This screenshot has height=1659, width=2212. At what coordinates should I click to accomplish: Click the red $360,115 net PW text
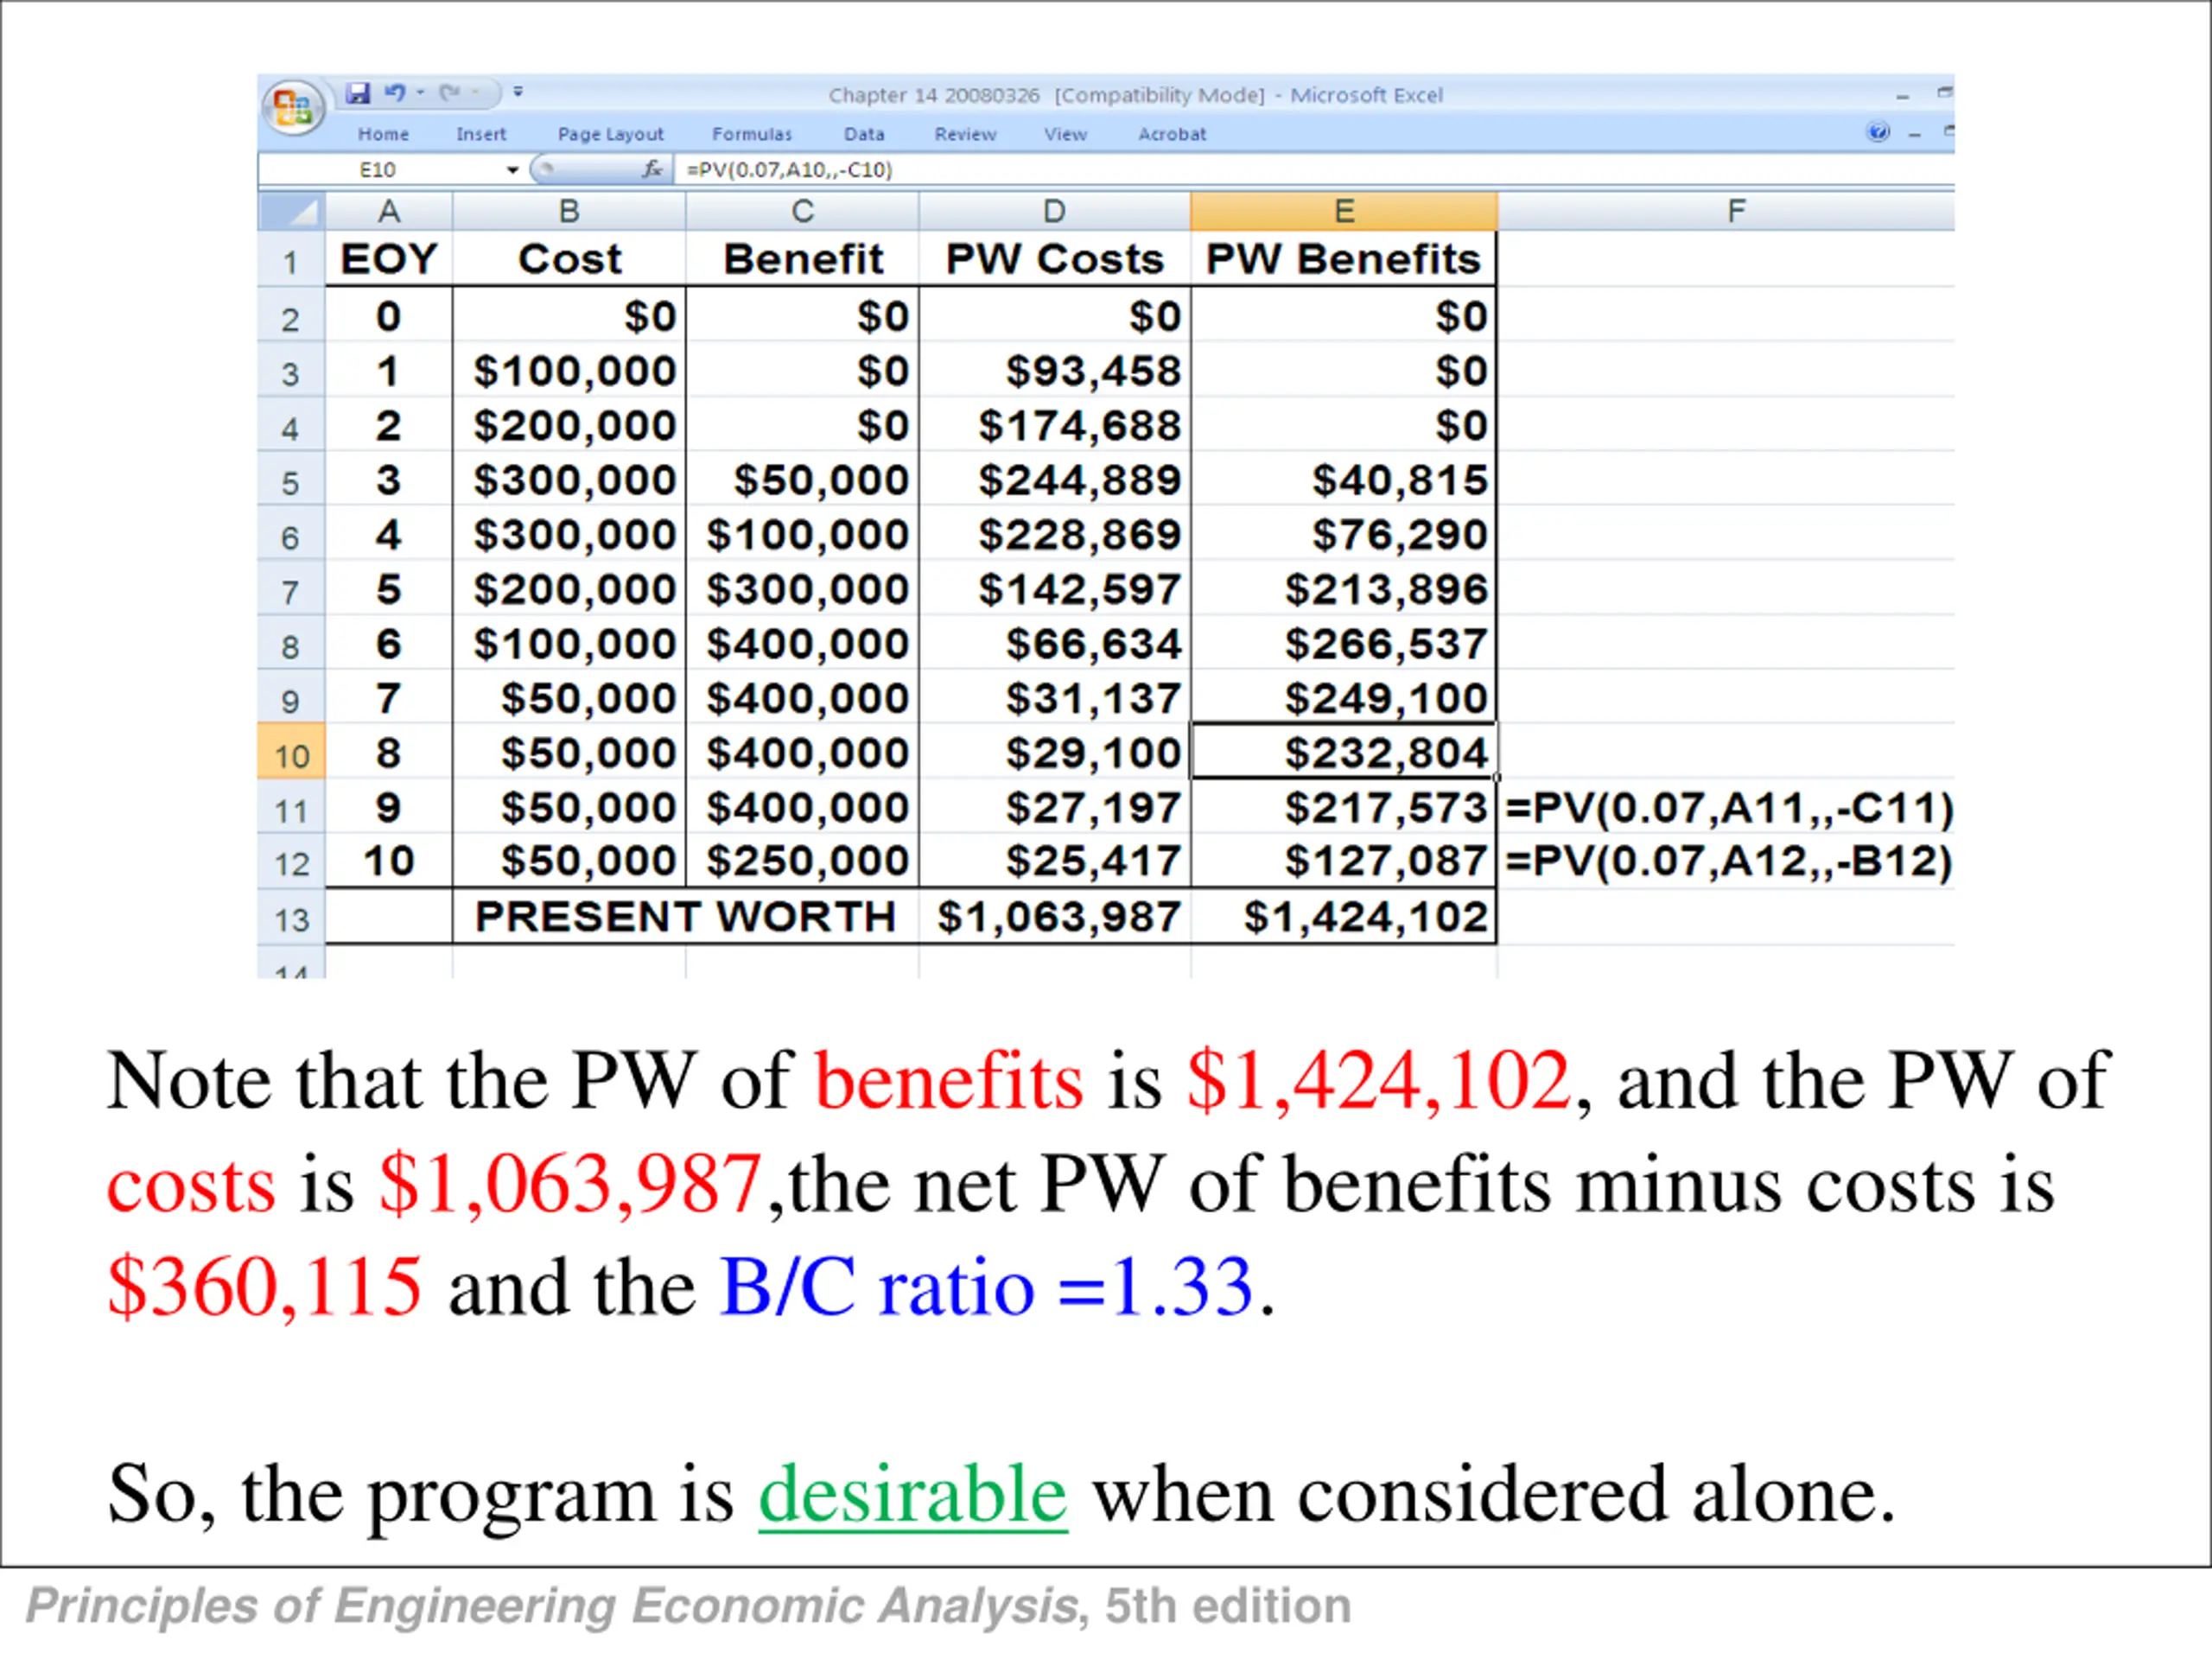(x=264, y=1287)
